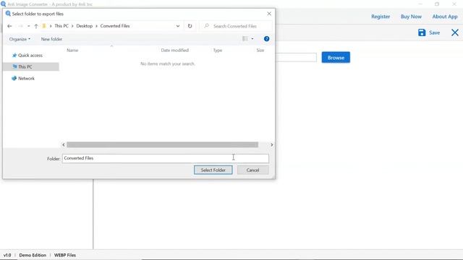The height and width of the screenshot is (260, 463).
Task: Click the destination path field beside Browse
Action: pyautogui.click(x=296, y=58)
